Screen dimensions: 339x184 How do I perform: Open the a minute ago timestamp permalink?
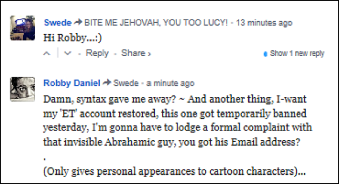point(170,83)
